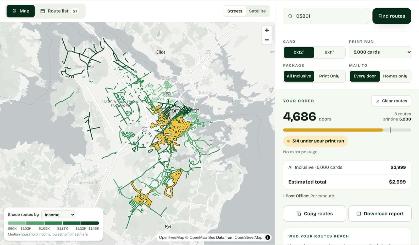The width and height of the screenshot is (419, 245).
Task: Open the OpenFreeMap attribution link
Action: [x=172, y=237]
